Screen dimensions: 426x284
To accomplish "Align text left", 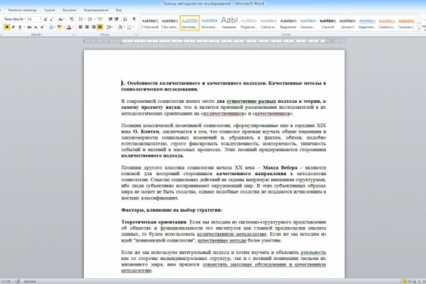I will pyautogui.click(x=80, y=27).
